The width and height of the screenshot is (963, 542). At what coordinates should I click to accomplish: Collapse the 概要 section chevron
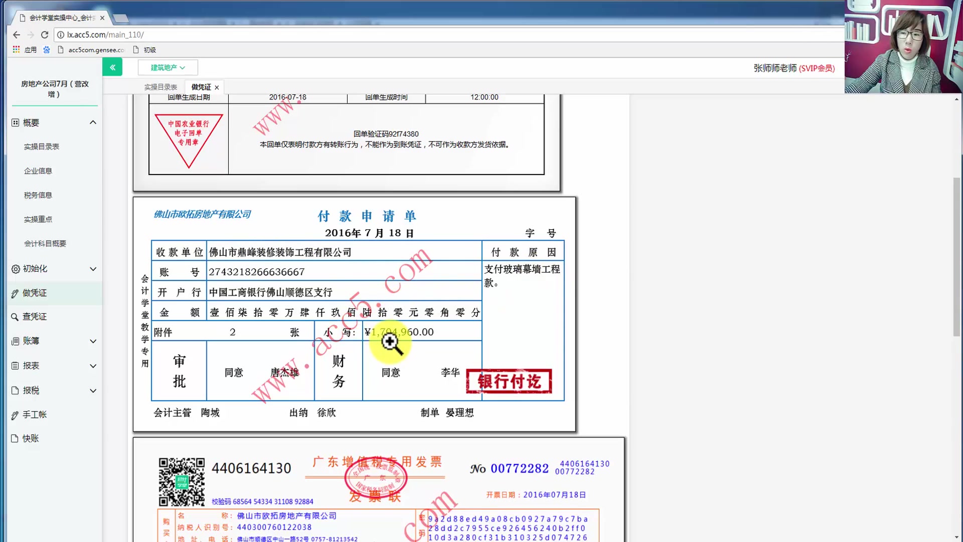point(93,122)
